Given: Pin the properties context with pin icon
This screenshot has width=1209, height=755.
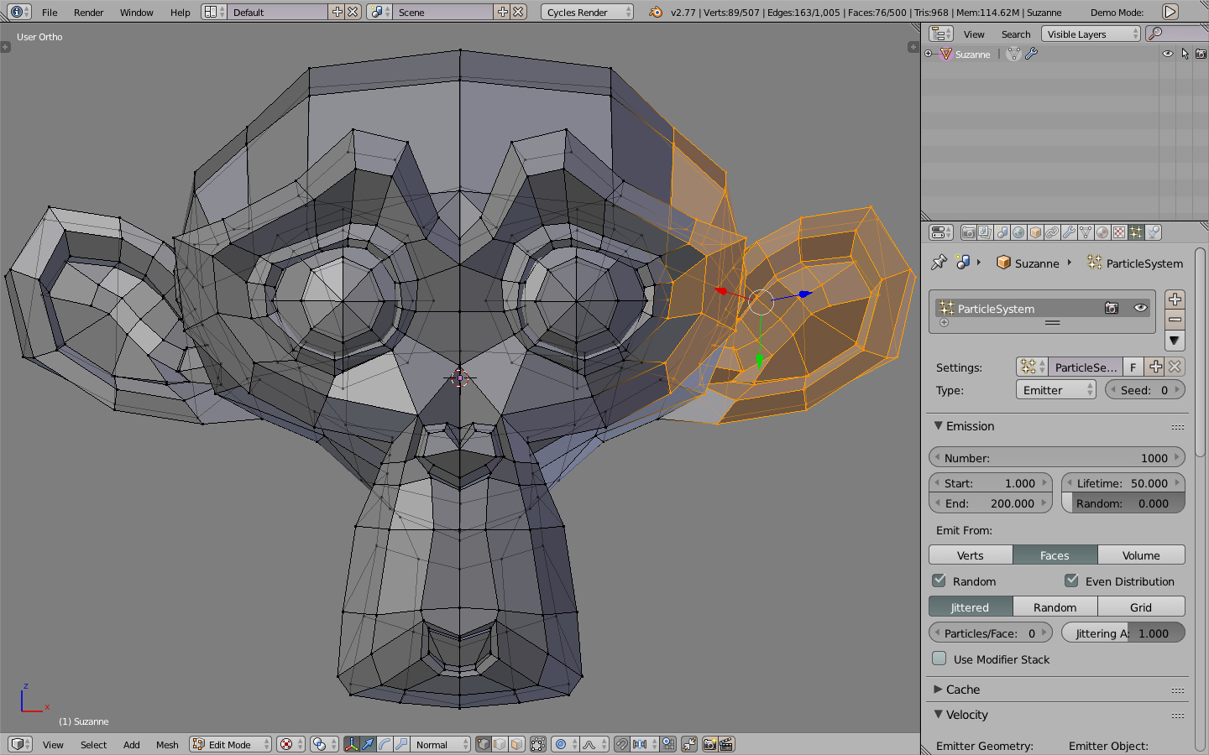Looking at the screenshot, I should coord(939,263).
